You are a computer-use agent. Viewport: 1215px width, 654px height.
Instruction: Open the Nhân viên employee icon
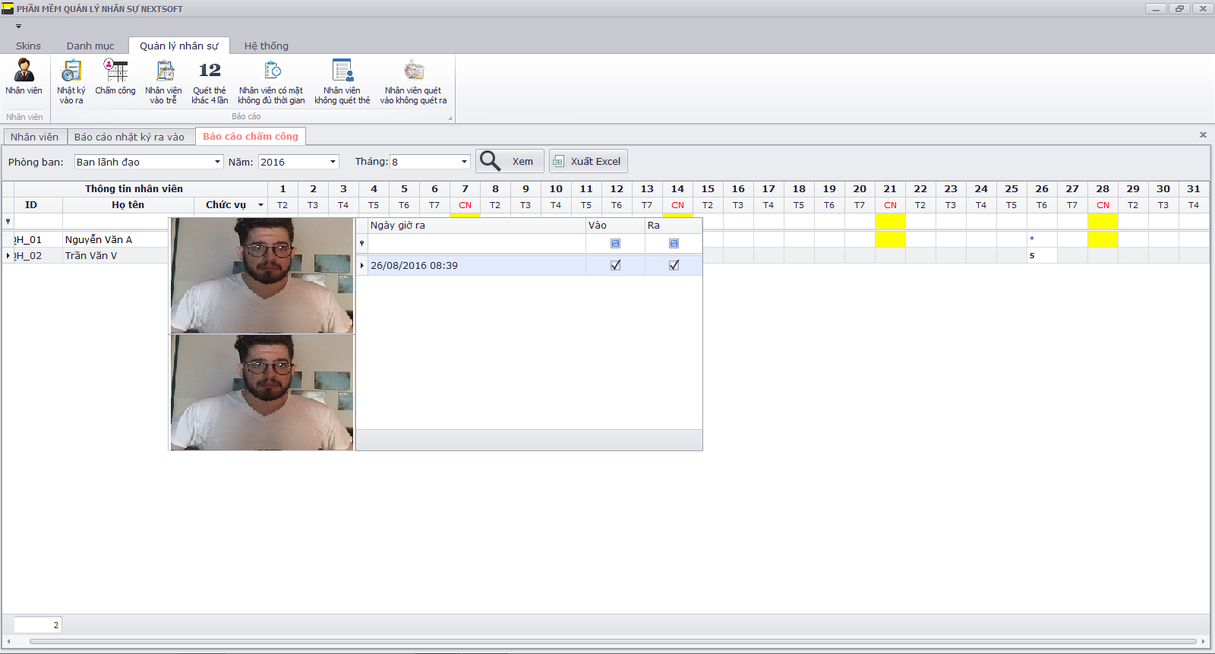(24, 77)
